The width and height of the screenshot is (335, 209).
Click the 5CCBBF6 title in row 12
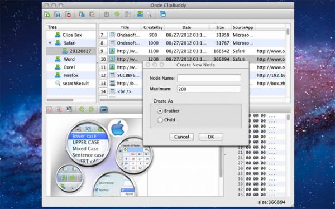128,75
